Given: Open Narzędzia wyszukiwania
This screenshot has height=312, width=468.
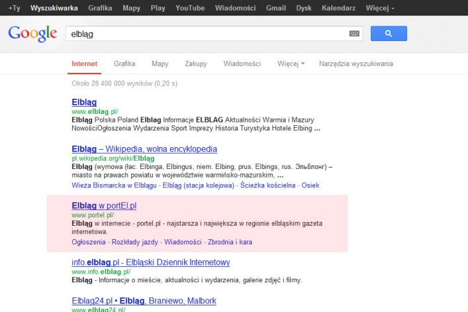Looking at the screenshot, I should pyautogui.click(x=356, y=64).
